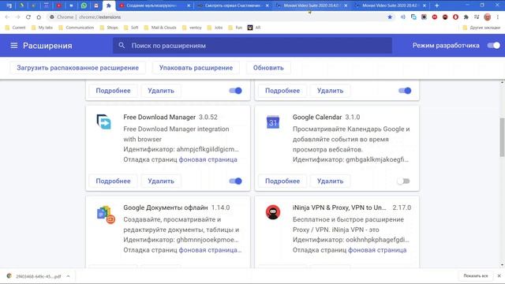Switch to the pinned YouTube tab
Viewport: 505px width, 284px height.
tap(58, 6)
